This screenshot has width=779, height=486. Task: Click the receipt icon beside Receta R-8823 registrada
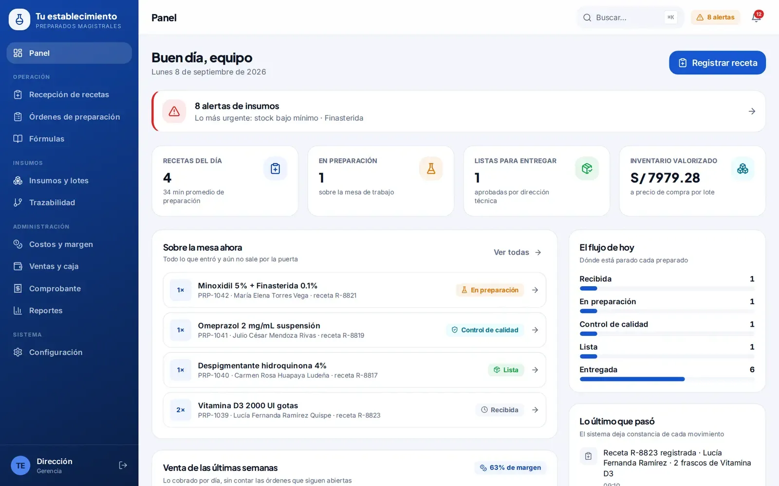[588, 456]
